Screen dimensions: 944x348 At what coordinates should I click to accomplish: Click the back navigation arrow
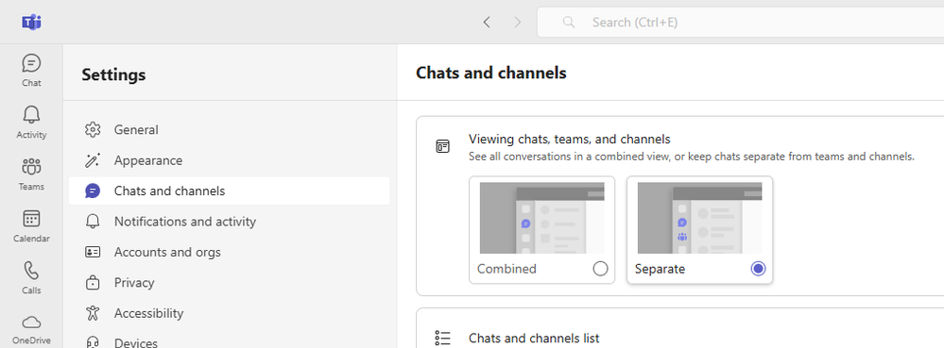(x=487, y=23)
